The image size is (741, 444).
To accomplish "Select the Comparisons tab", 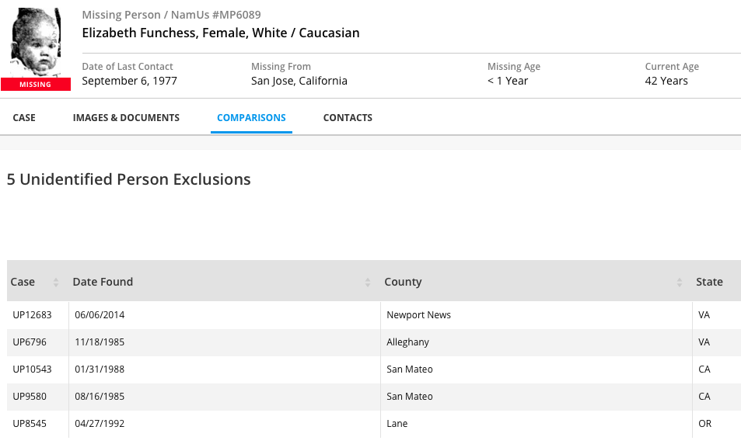I will [251, 118].
